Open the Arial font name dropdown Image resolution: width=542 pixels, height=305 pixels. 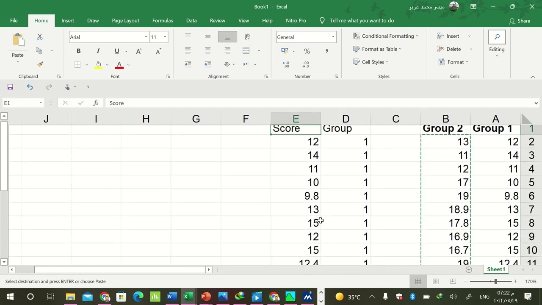coord(146,37)
